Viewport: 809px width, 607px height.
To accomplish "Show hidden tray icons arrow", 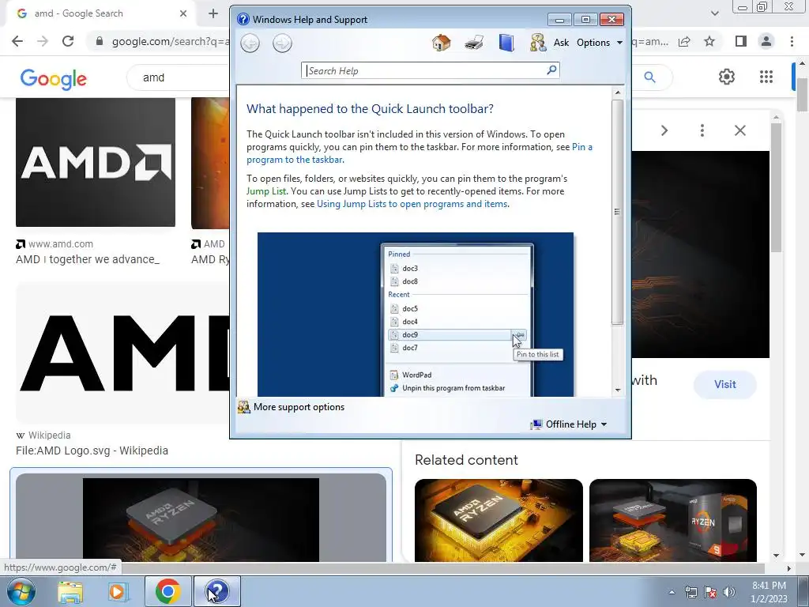I will tap(672, 592).
